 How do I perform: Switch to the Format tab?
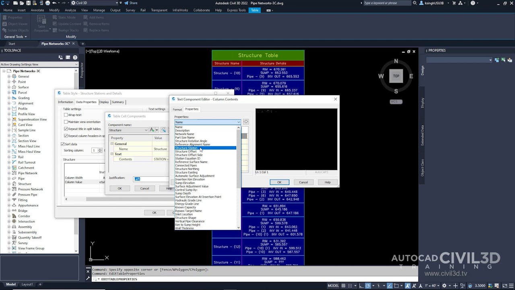pos(177,109)
